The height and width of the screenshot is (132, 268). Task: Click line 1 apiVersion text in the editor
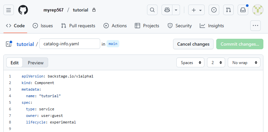(57, 76)
